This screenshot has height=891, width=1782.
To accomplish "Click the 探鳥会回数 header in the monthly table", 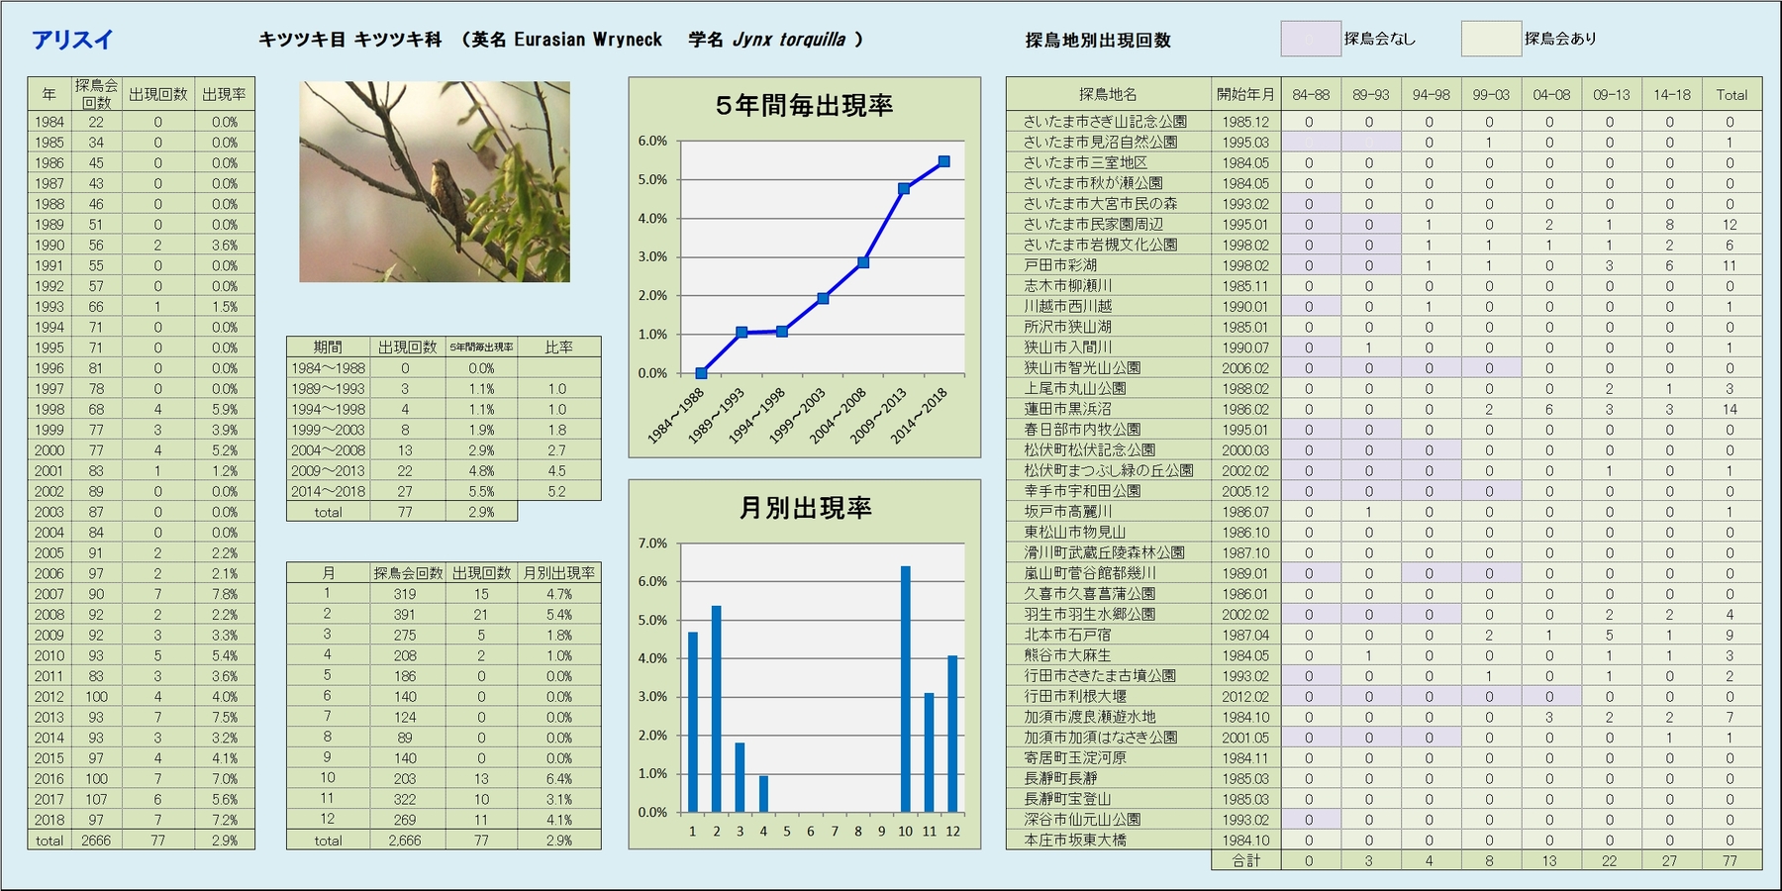I will tap(408, 572).
